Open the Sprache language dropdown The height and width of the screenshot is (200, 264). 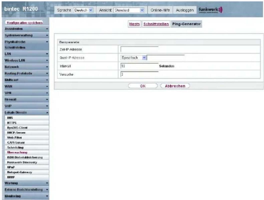coord(83,10)
